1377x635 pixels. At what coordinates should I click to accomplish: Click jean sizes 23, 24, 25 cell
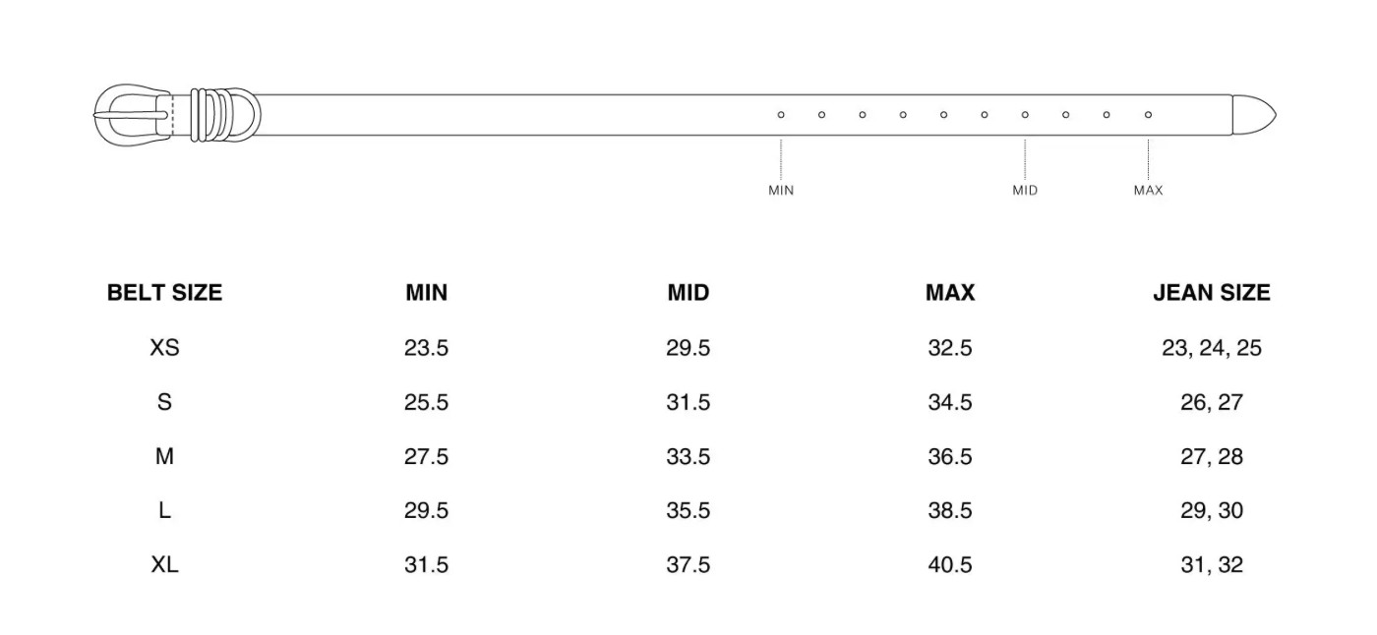pyautogui.click(x=1212, y=348)
